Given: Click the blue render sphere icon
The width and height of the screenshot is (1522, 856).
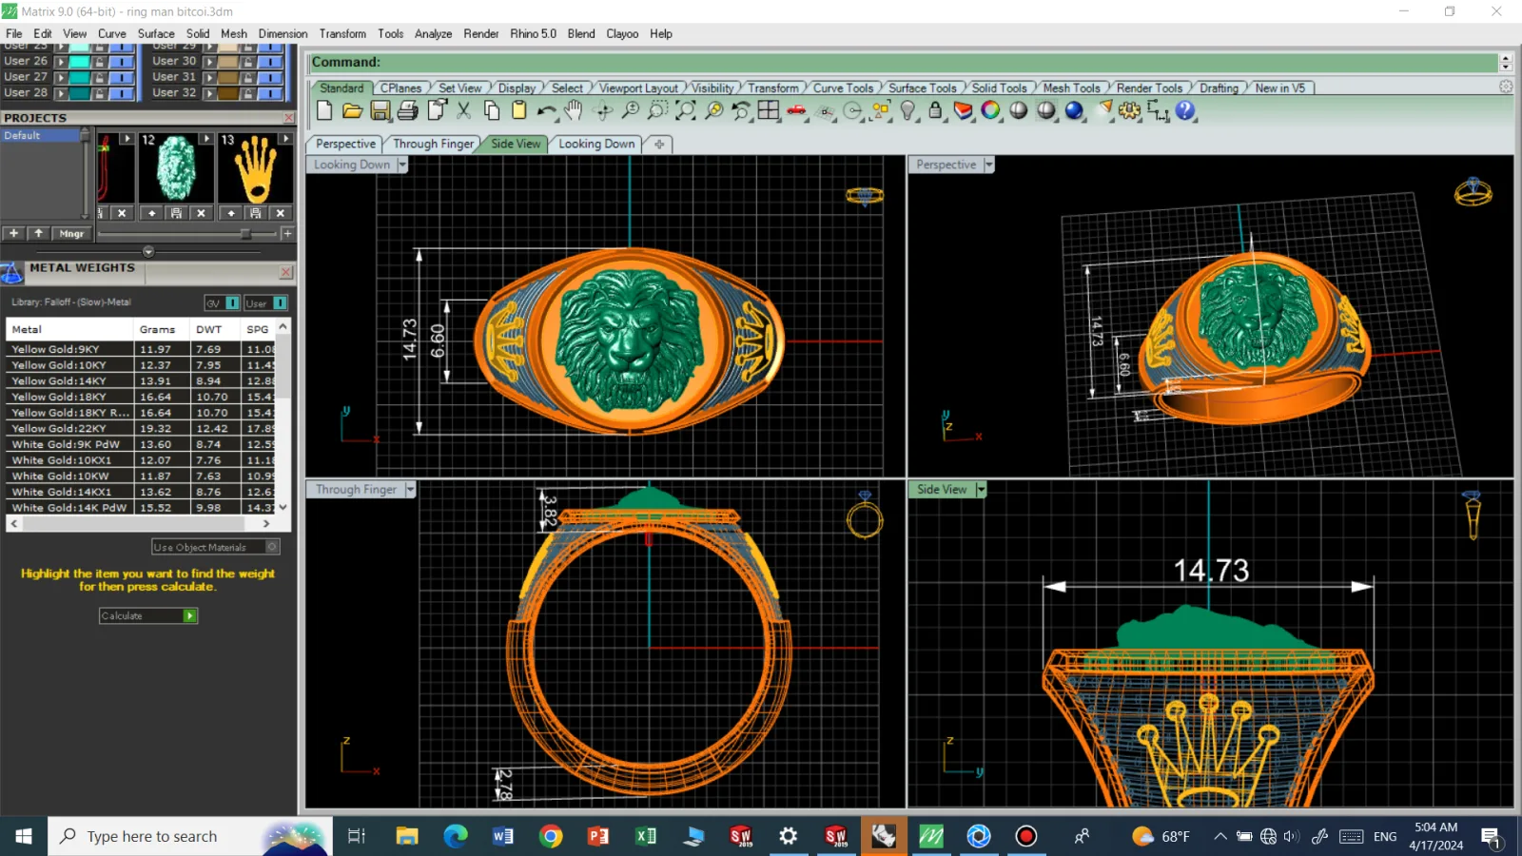Looking at the screenshot, I should 1074,110.
